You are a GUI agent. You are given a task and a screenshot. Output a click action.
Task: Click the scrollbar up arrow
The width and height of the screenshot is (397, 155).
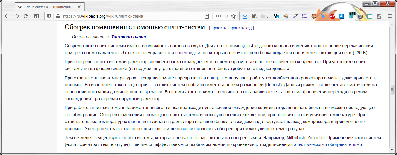[391, 24]
